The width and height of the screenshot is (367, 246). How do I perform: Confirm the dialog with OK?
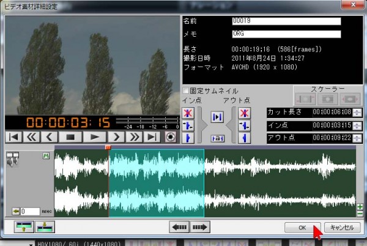[x=302, y=227]
